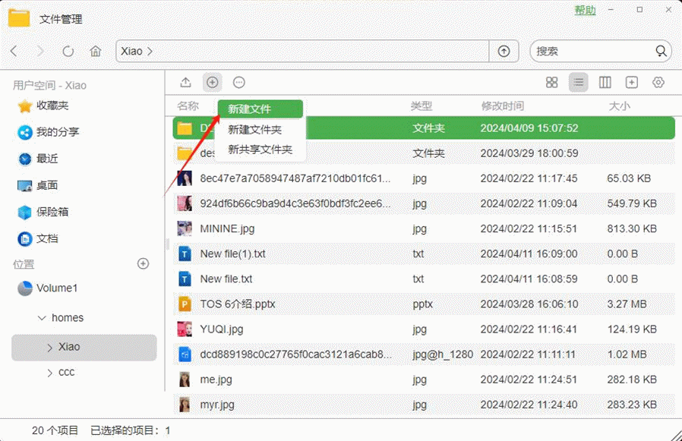Click the search magnifier icon
Image resolution: width=682 pixels, height=441 pixels.
(661, 52)
